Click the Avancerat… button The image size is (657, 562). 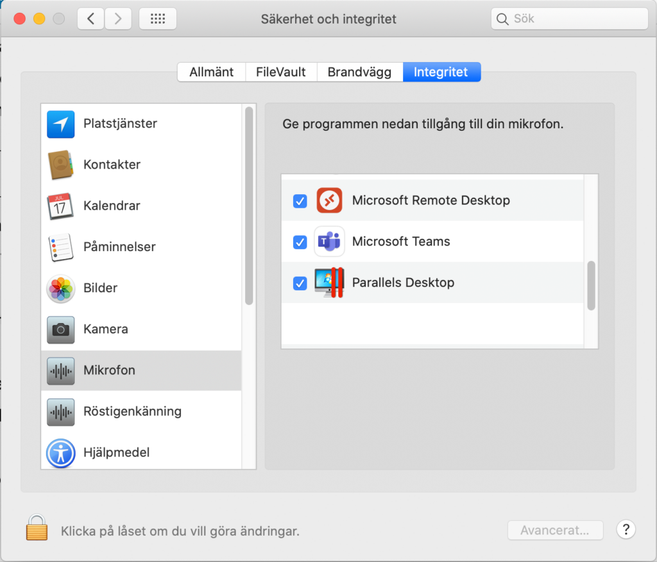pos(555,530)
